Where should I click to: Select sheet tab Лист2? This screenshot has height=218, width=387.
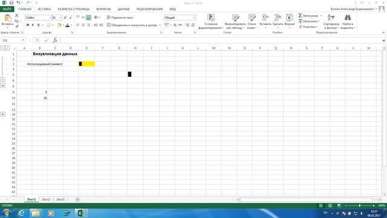(x=46, y=199)
